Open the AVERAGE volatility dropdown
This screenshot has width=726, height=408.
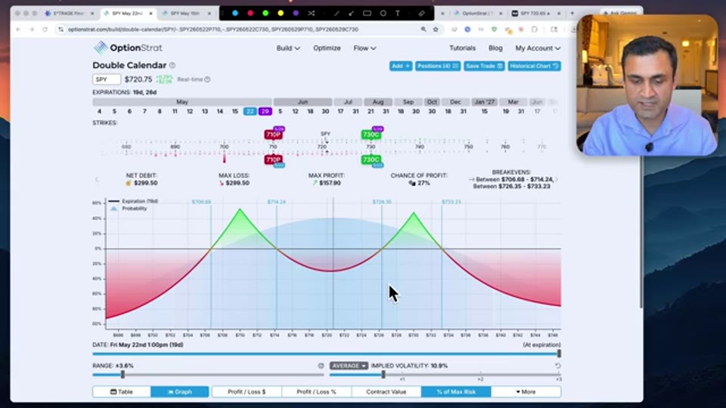pyautogui.click(x=349, y=366)
